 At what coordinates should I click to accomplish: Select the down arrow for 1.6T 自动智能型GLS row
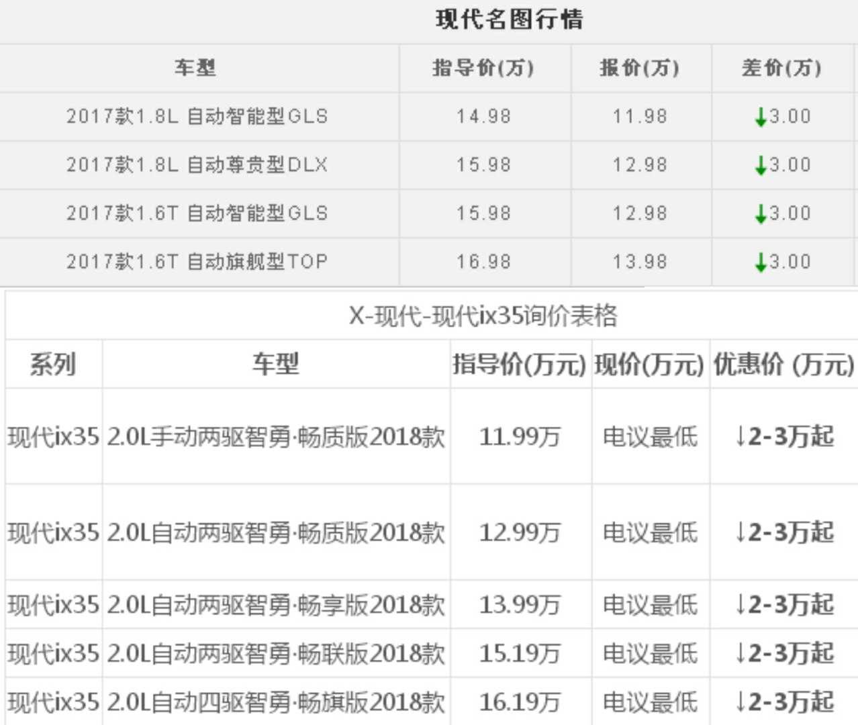[761, 213]
